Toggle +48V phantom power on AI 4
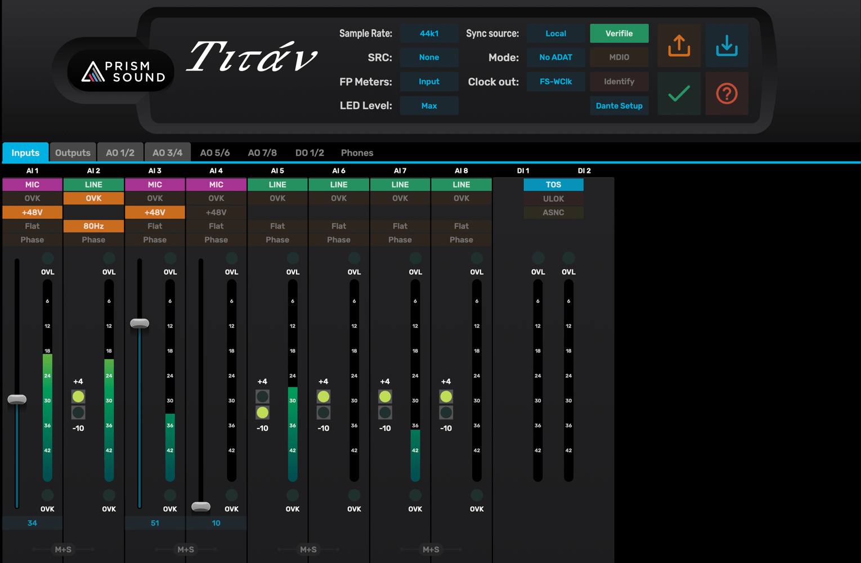 [216, 212]
